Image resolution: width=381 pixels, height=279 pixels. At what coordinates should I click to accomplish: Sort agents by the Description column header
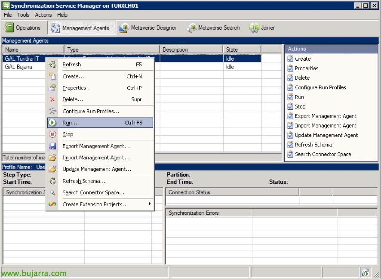tap(191, 50)
